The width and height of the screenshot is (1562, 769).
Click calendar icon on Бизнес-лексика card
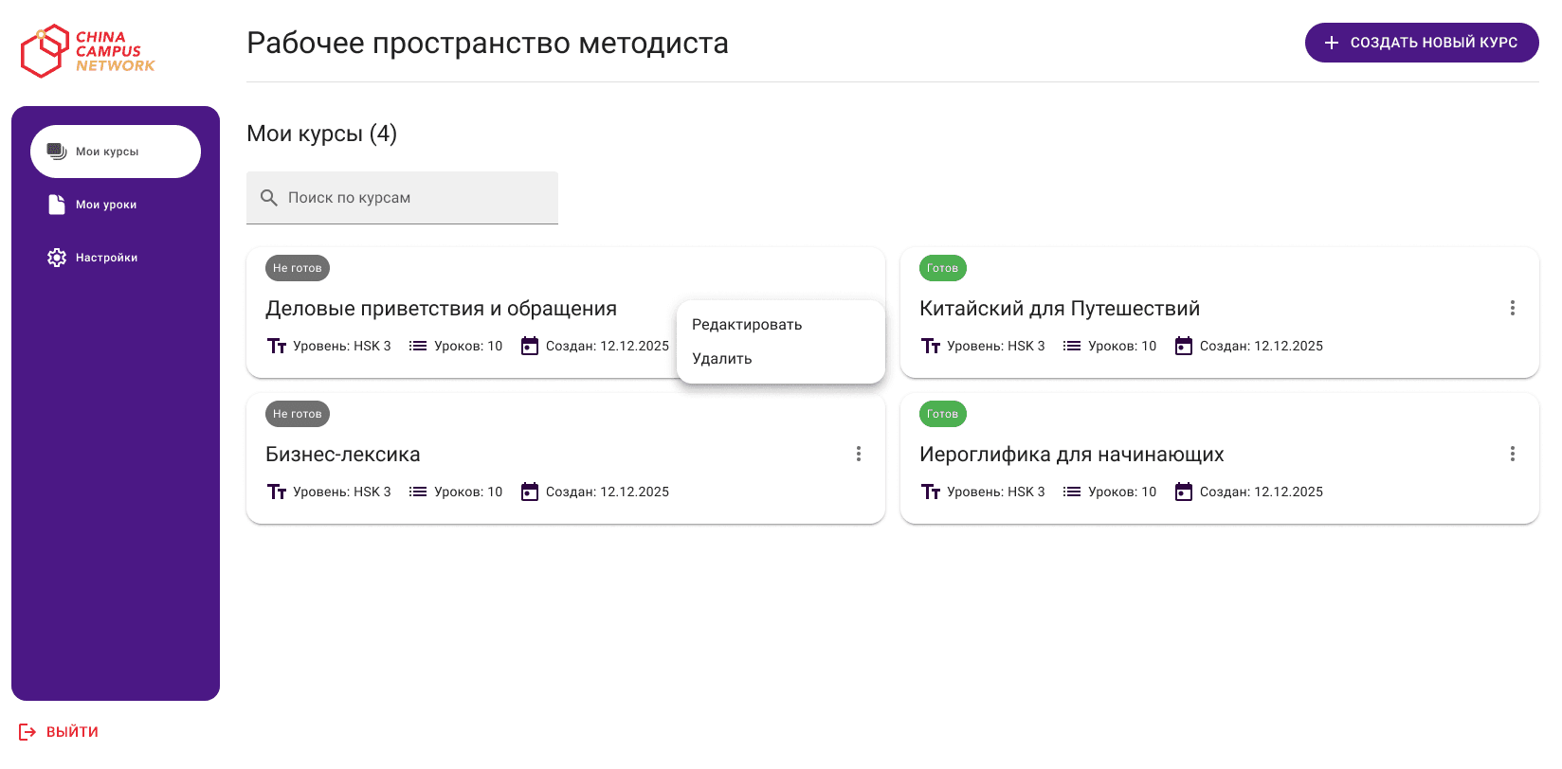tap(530, 492)
